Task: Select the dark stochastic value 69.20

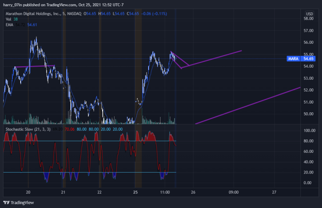Action: [57, 129]
